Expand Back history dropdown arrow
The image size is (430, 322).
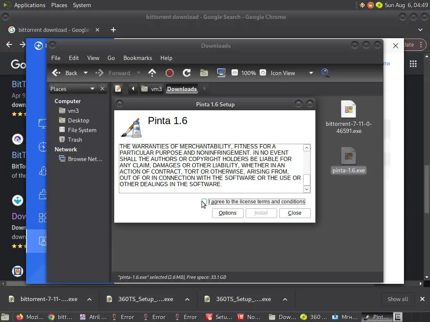point(86,73)
